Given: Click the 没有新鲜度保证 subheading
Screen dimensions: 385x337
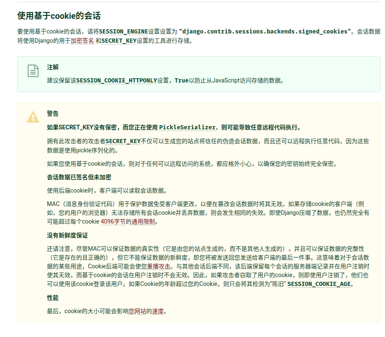Looking at the screenshot, I should click(x=67, y=236).
